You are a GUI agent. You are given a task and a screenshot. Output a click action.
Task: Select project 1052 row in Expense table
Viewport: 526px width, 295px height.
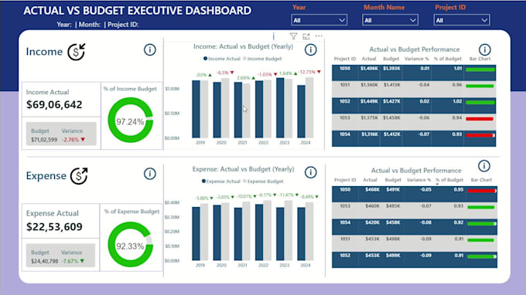click(415, 259)
